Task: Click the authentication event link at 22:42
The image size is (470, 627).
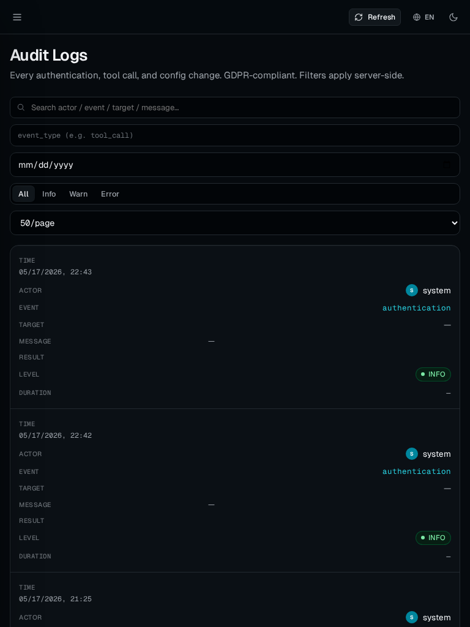Action: point(416,471)
